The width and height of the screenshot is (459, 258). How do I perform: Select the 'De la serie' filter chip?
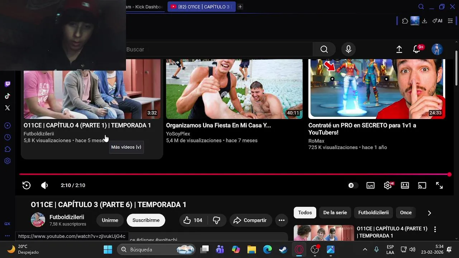(x=335, y=212)
